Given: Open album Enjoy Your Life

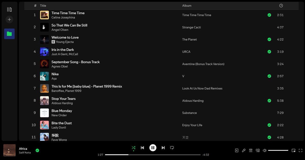Looking at the screenshot, I should [x=192, y=125].
